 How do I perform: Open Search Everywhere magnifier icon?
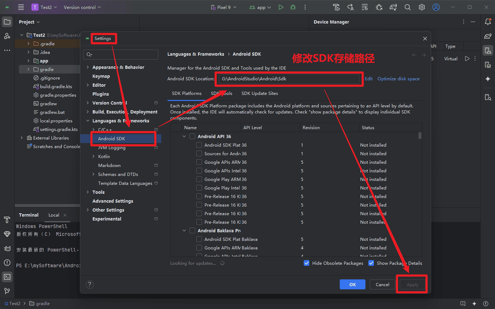tap(408, 7)
